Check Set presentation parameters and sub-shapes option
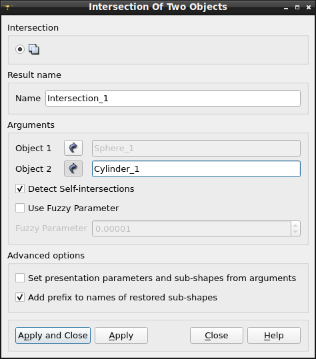Screen dimensions: 316x359 pos(20,278)
